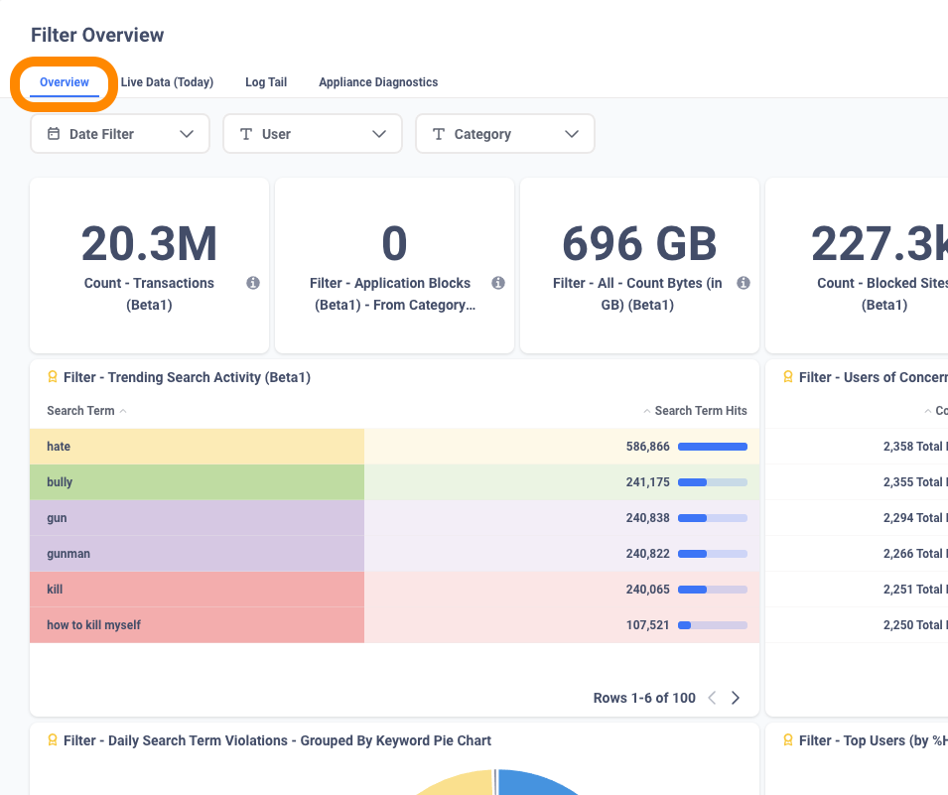This screenshot has width=948, height=795.
Task: Click the info icon on the Count Bytes card
Action: click(743, 283)
